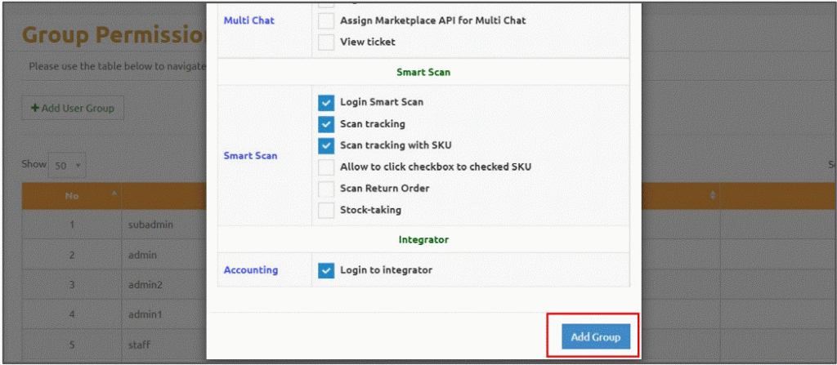Open the Show 50 entries dropdown
The height and width of the screenshot is (365, 837).
(67, 166)
